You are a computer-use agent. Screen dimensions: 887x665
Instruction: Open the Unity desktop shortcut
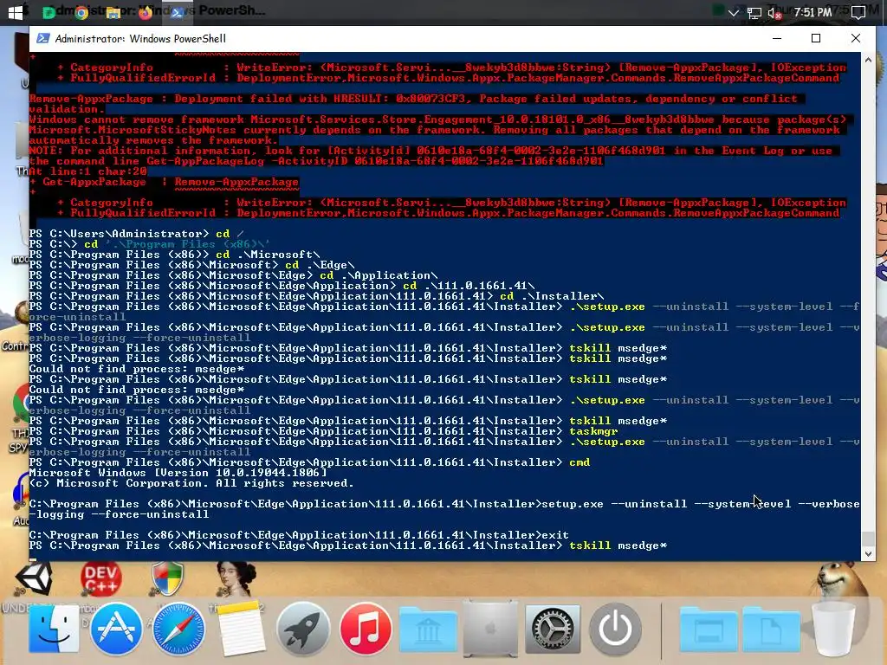coord(34,578)
